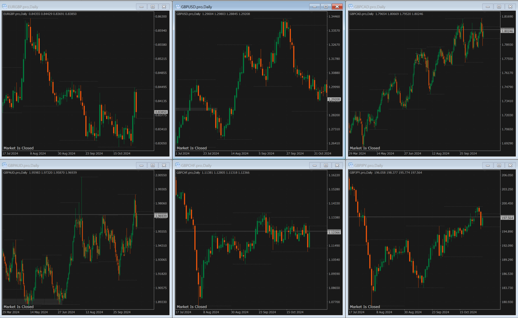Image resolution: width=518 pixels, height=318 pixels.
Task: Click the GBPUSD chart window icon
Action: point(178,7)
